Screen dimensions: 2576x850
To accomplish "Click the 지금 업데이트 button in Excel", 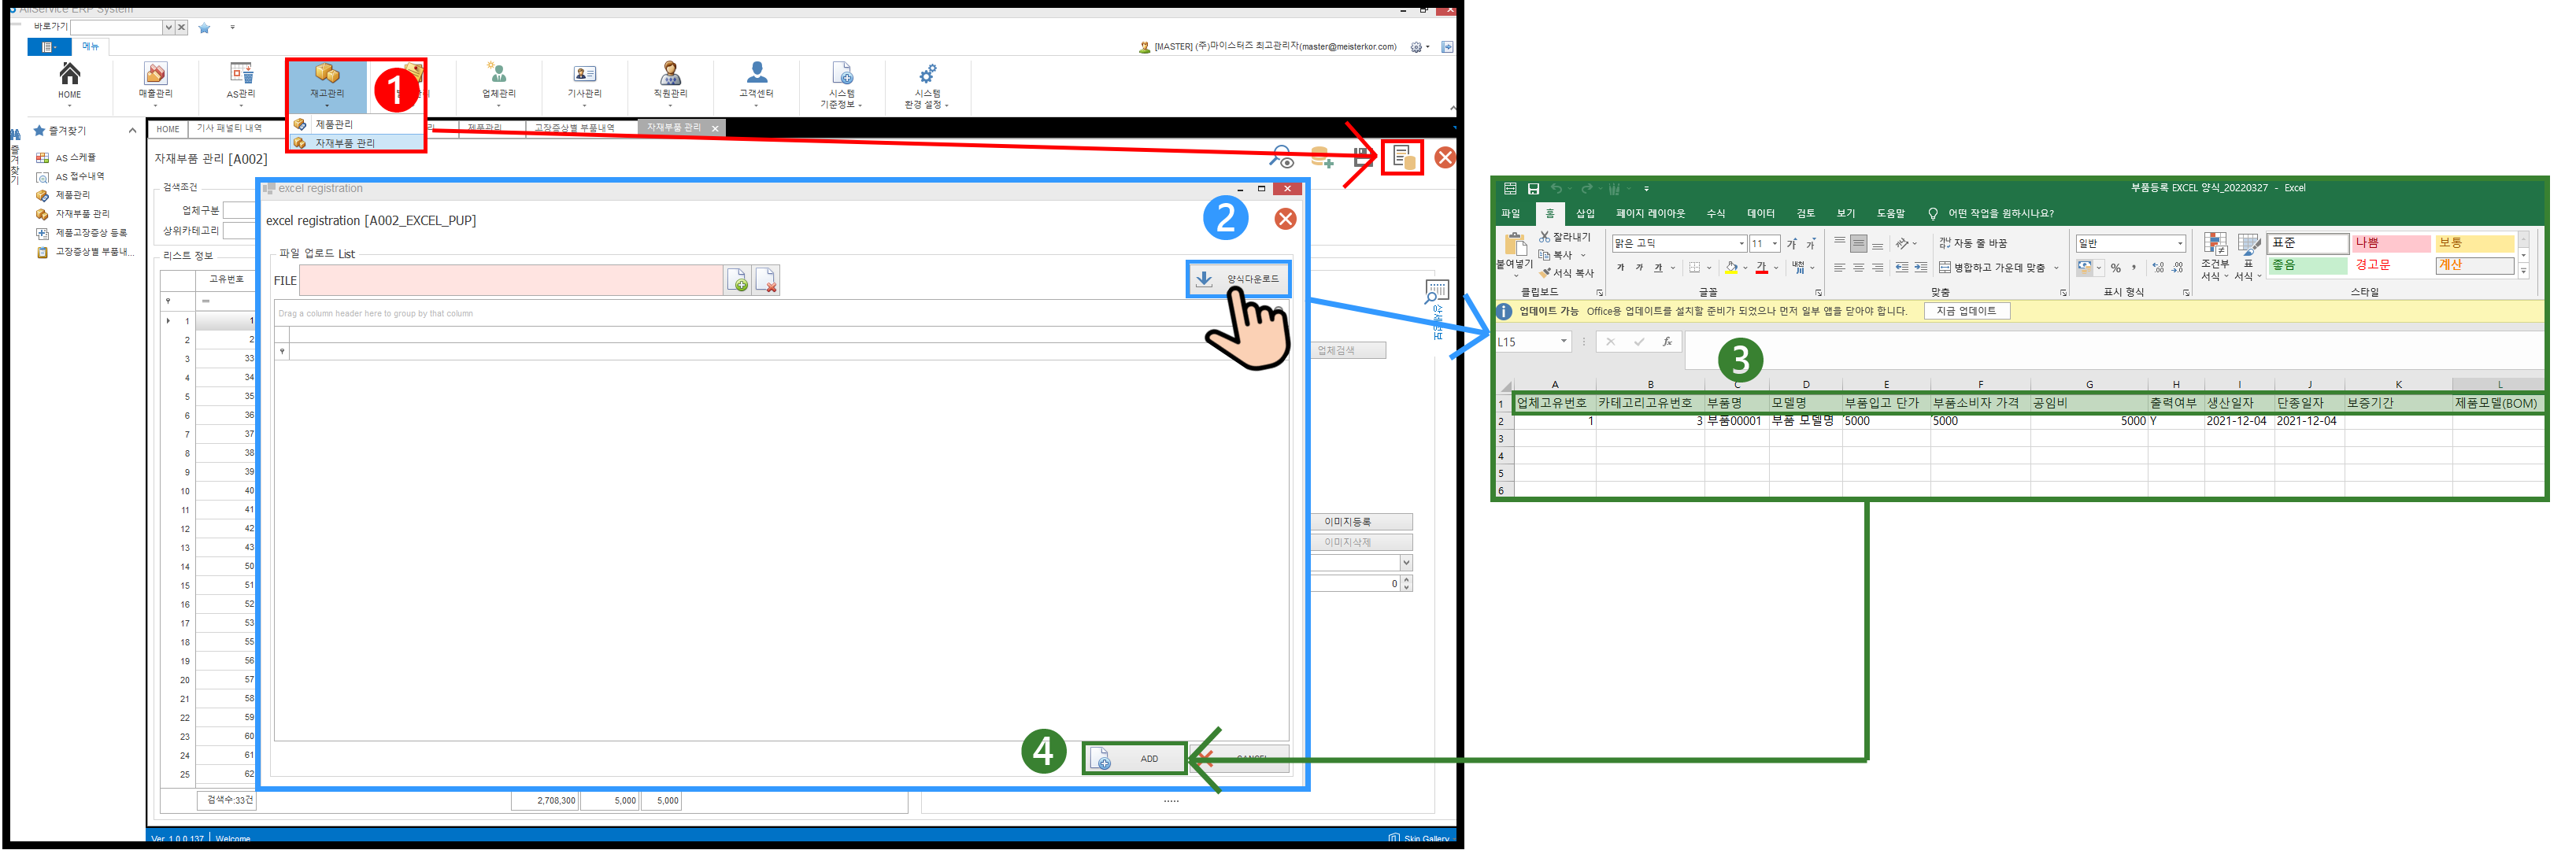I will [x=1966, y=312].
